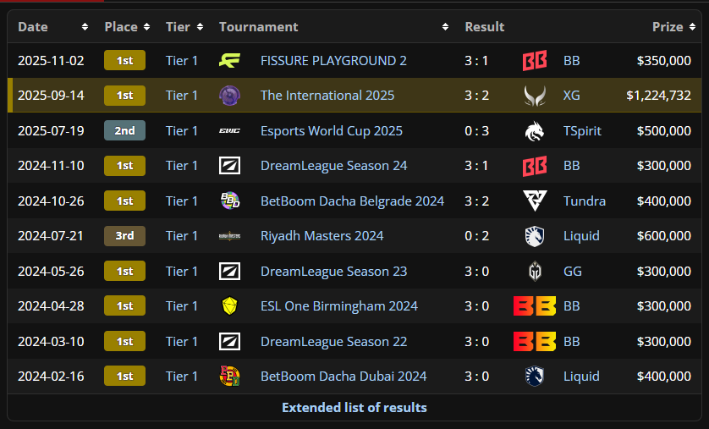Sort results by Place column arrows
This screenshot has width=709, height=429.
tap(146, 27)
